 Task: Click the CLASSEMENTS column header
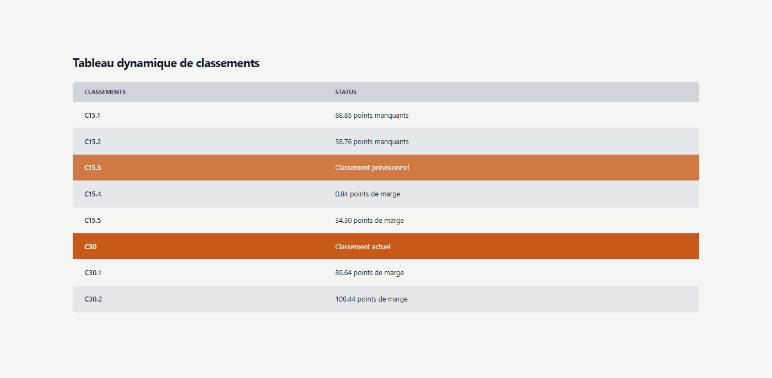click(x=105, y=92)
